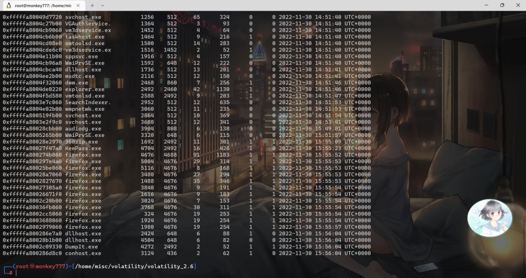This screenshot has height=278, width=526.
Task: Close the terminal window
Action: pos(518,5)
